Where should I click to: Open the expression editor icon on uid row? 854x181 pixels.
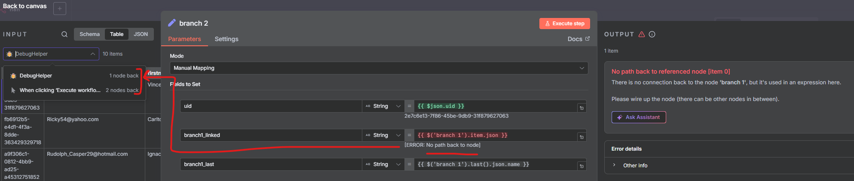[x=582, y=108]
